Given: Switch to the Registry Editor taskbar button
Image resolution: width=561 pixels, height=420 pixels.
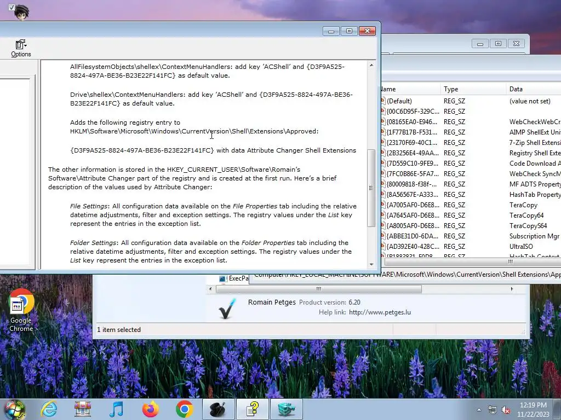Looking at the screenshot, I should 287,409.
